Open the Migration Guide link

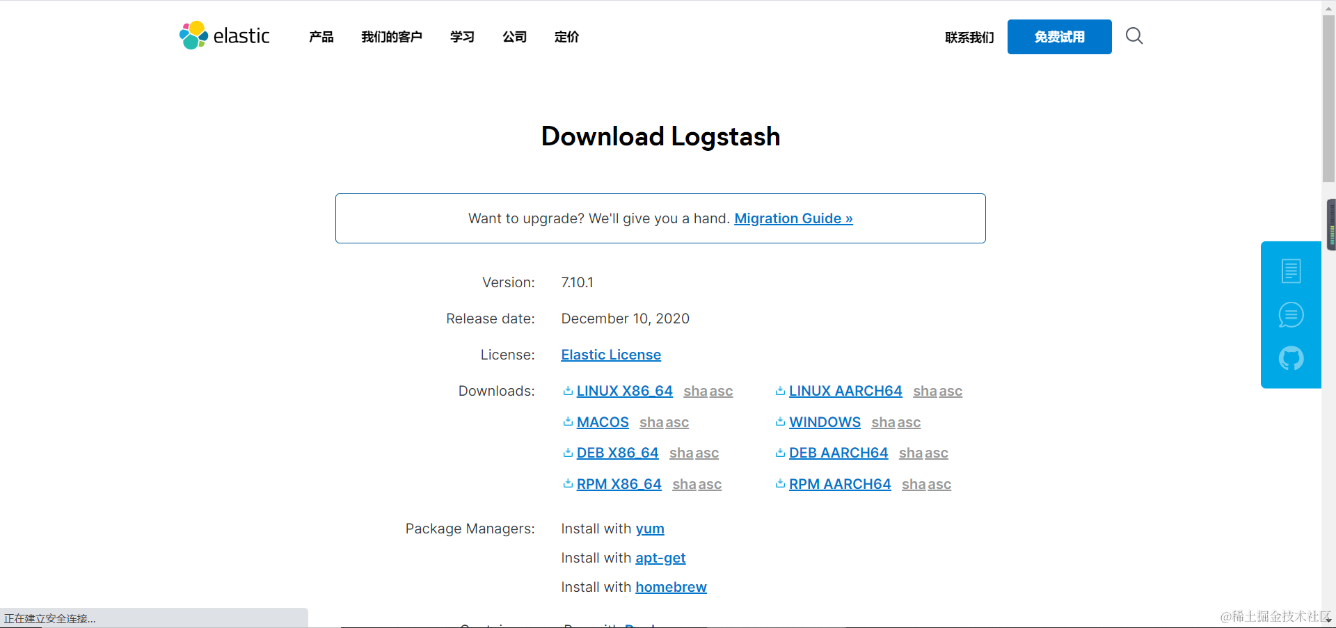pyautogui.click(x=793, y=218)
